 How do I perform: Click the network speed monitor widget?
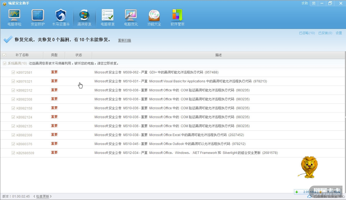tap(318, 192)
